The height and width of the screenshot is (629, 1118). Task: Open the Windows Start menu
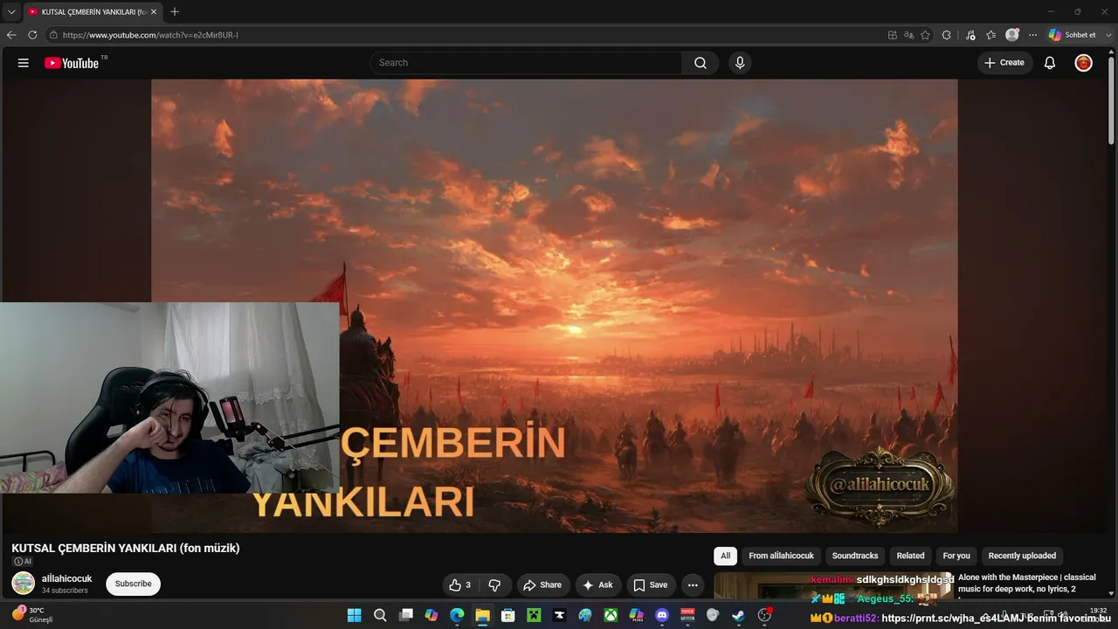coord(354,615)
